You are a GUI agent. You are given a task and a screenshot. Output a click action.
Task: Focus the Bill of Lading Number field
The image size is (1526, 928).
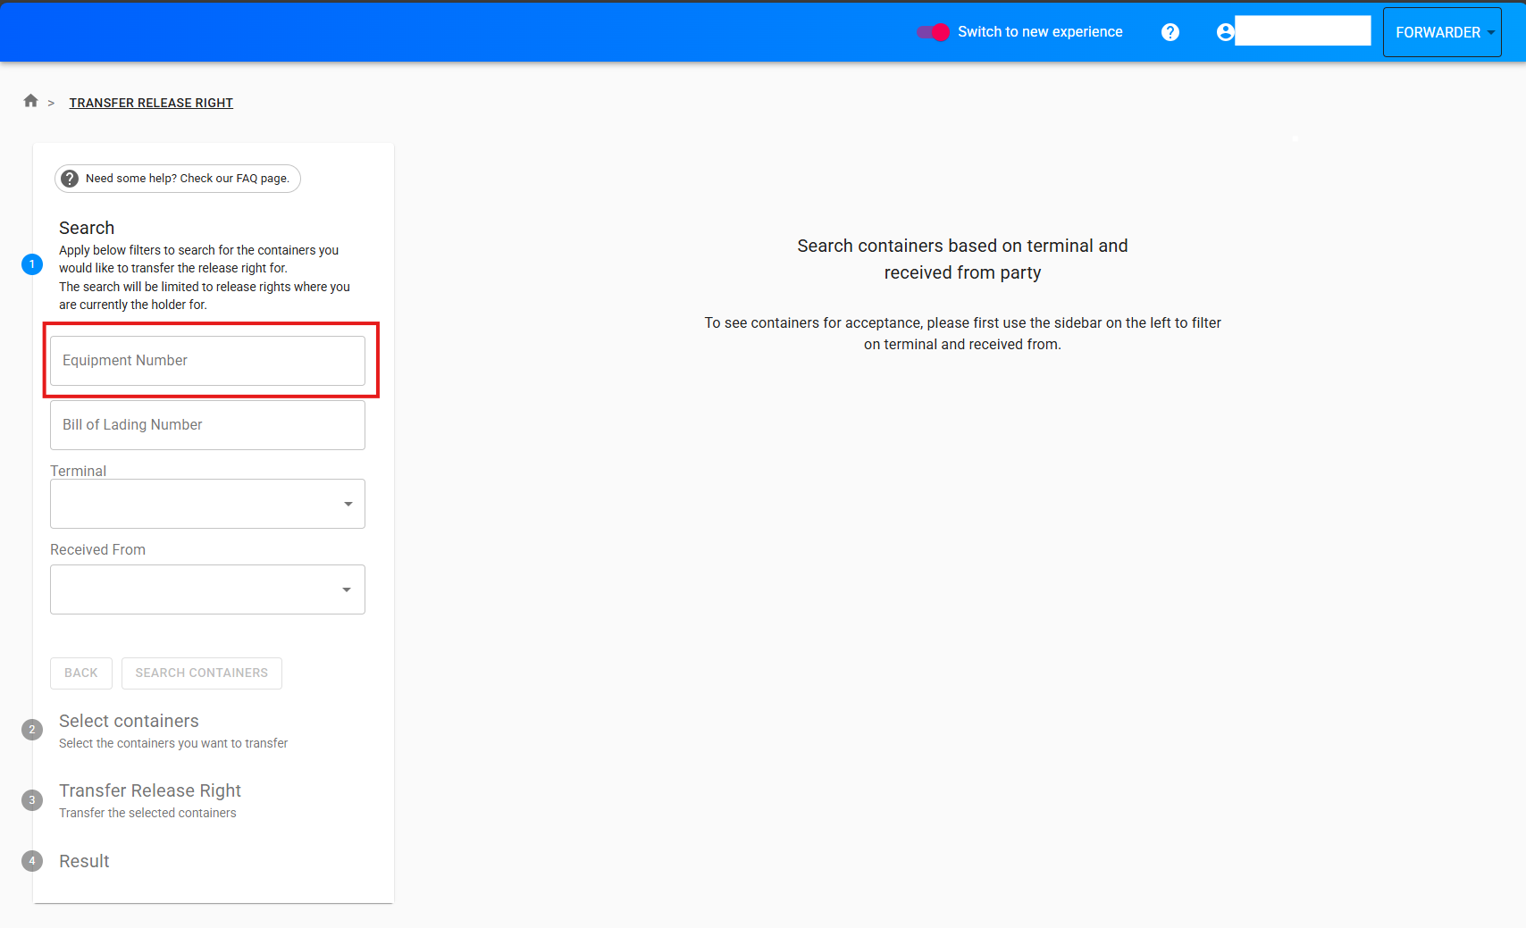click(207, 425)
